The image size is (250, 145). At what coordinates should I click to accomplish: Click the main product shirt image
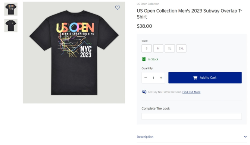[74, 53]
